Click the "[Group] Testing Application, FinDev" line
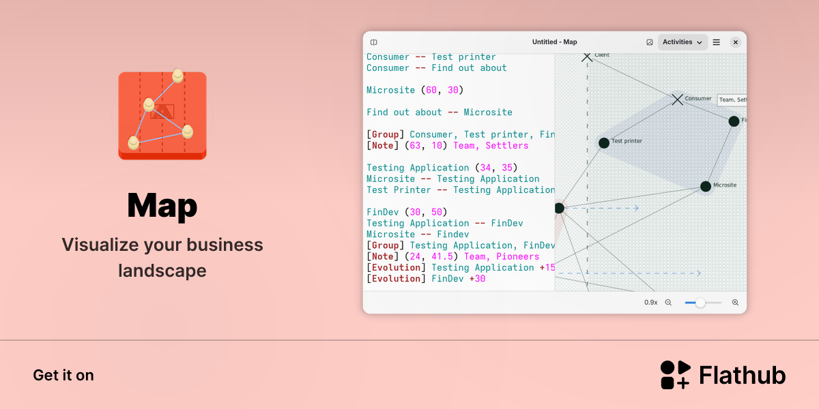This screenshot has height=409, width=819. coord(461,245)
